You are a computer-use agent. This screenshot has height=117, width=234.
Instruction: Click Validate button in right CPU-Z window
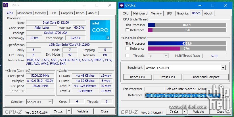tap(199, 112)
